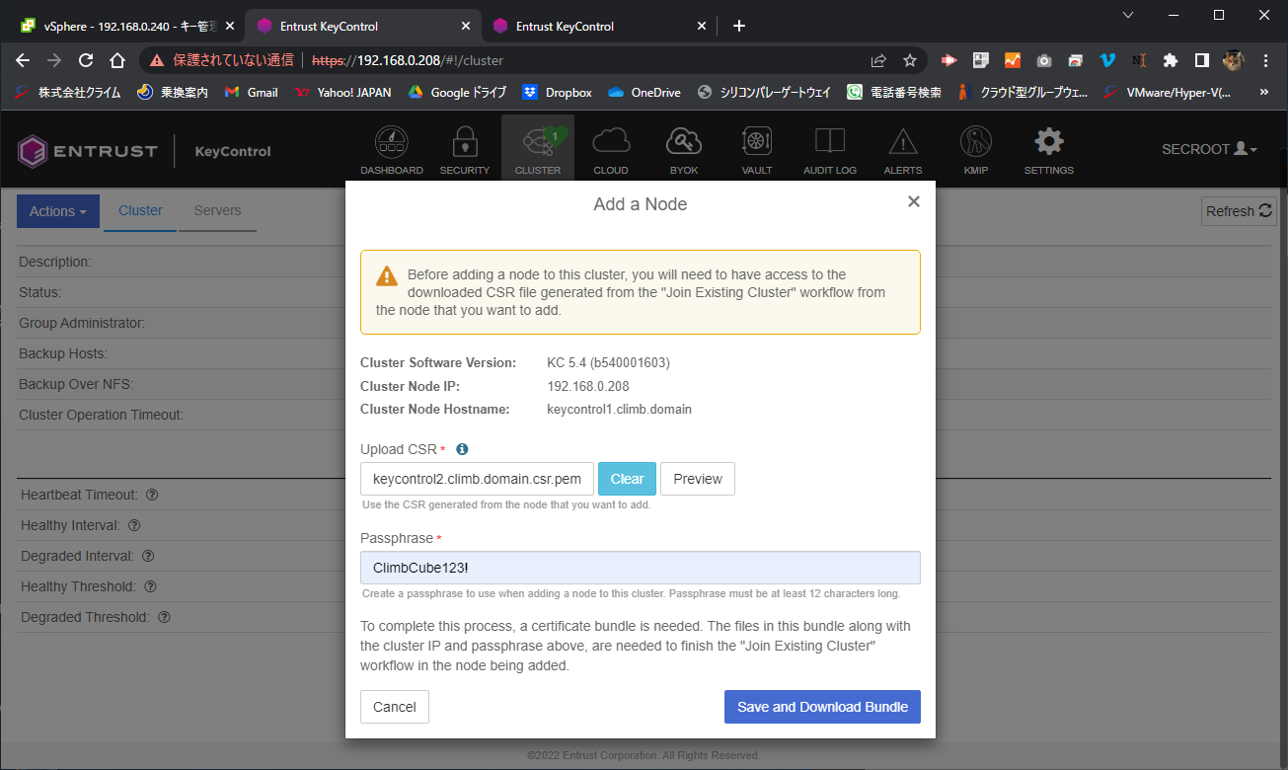The image size is (1288, 770).
Task: Switch to the Servers tab
Action: tap(217, 210)
